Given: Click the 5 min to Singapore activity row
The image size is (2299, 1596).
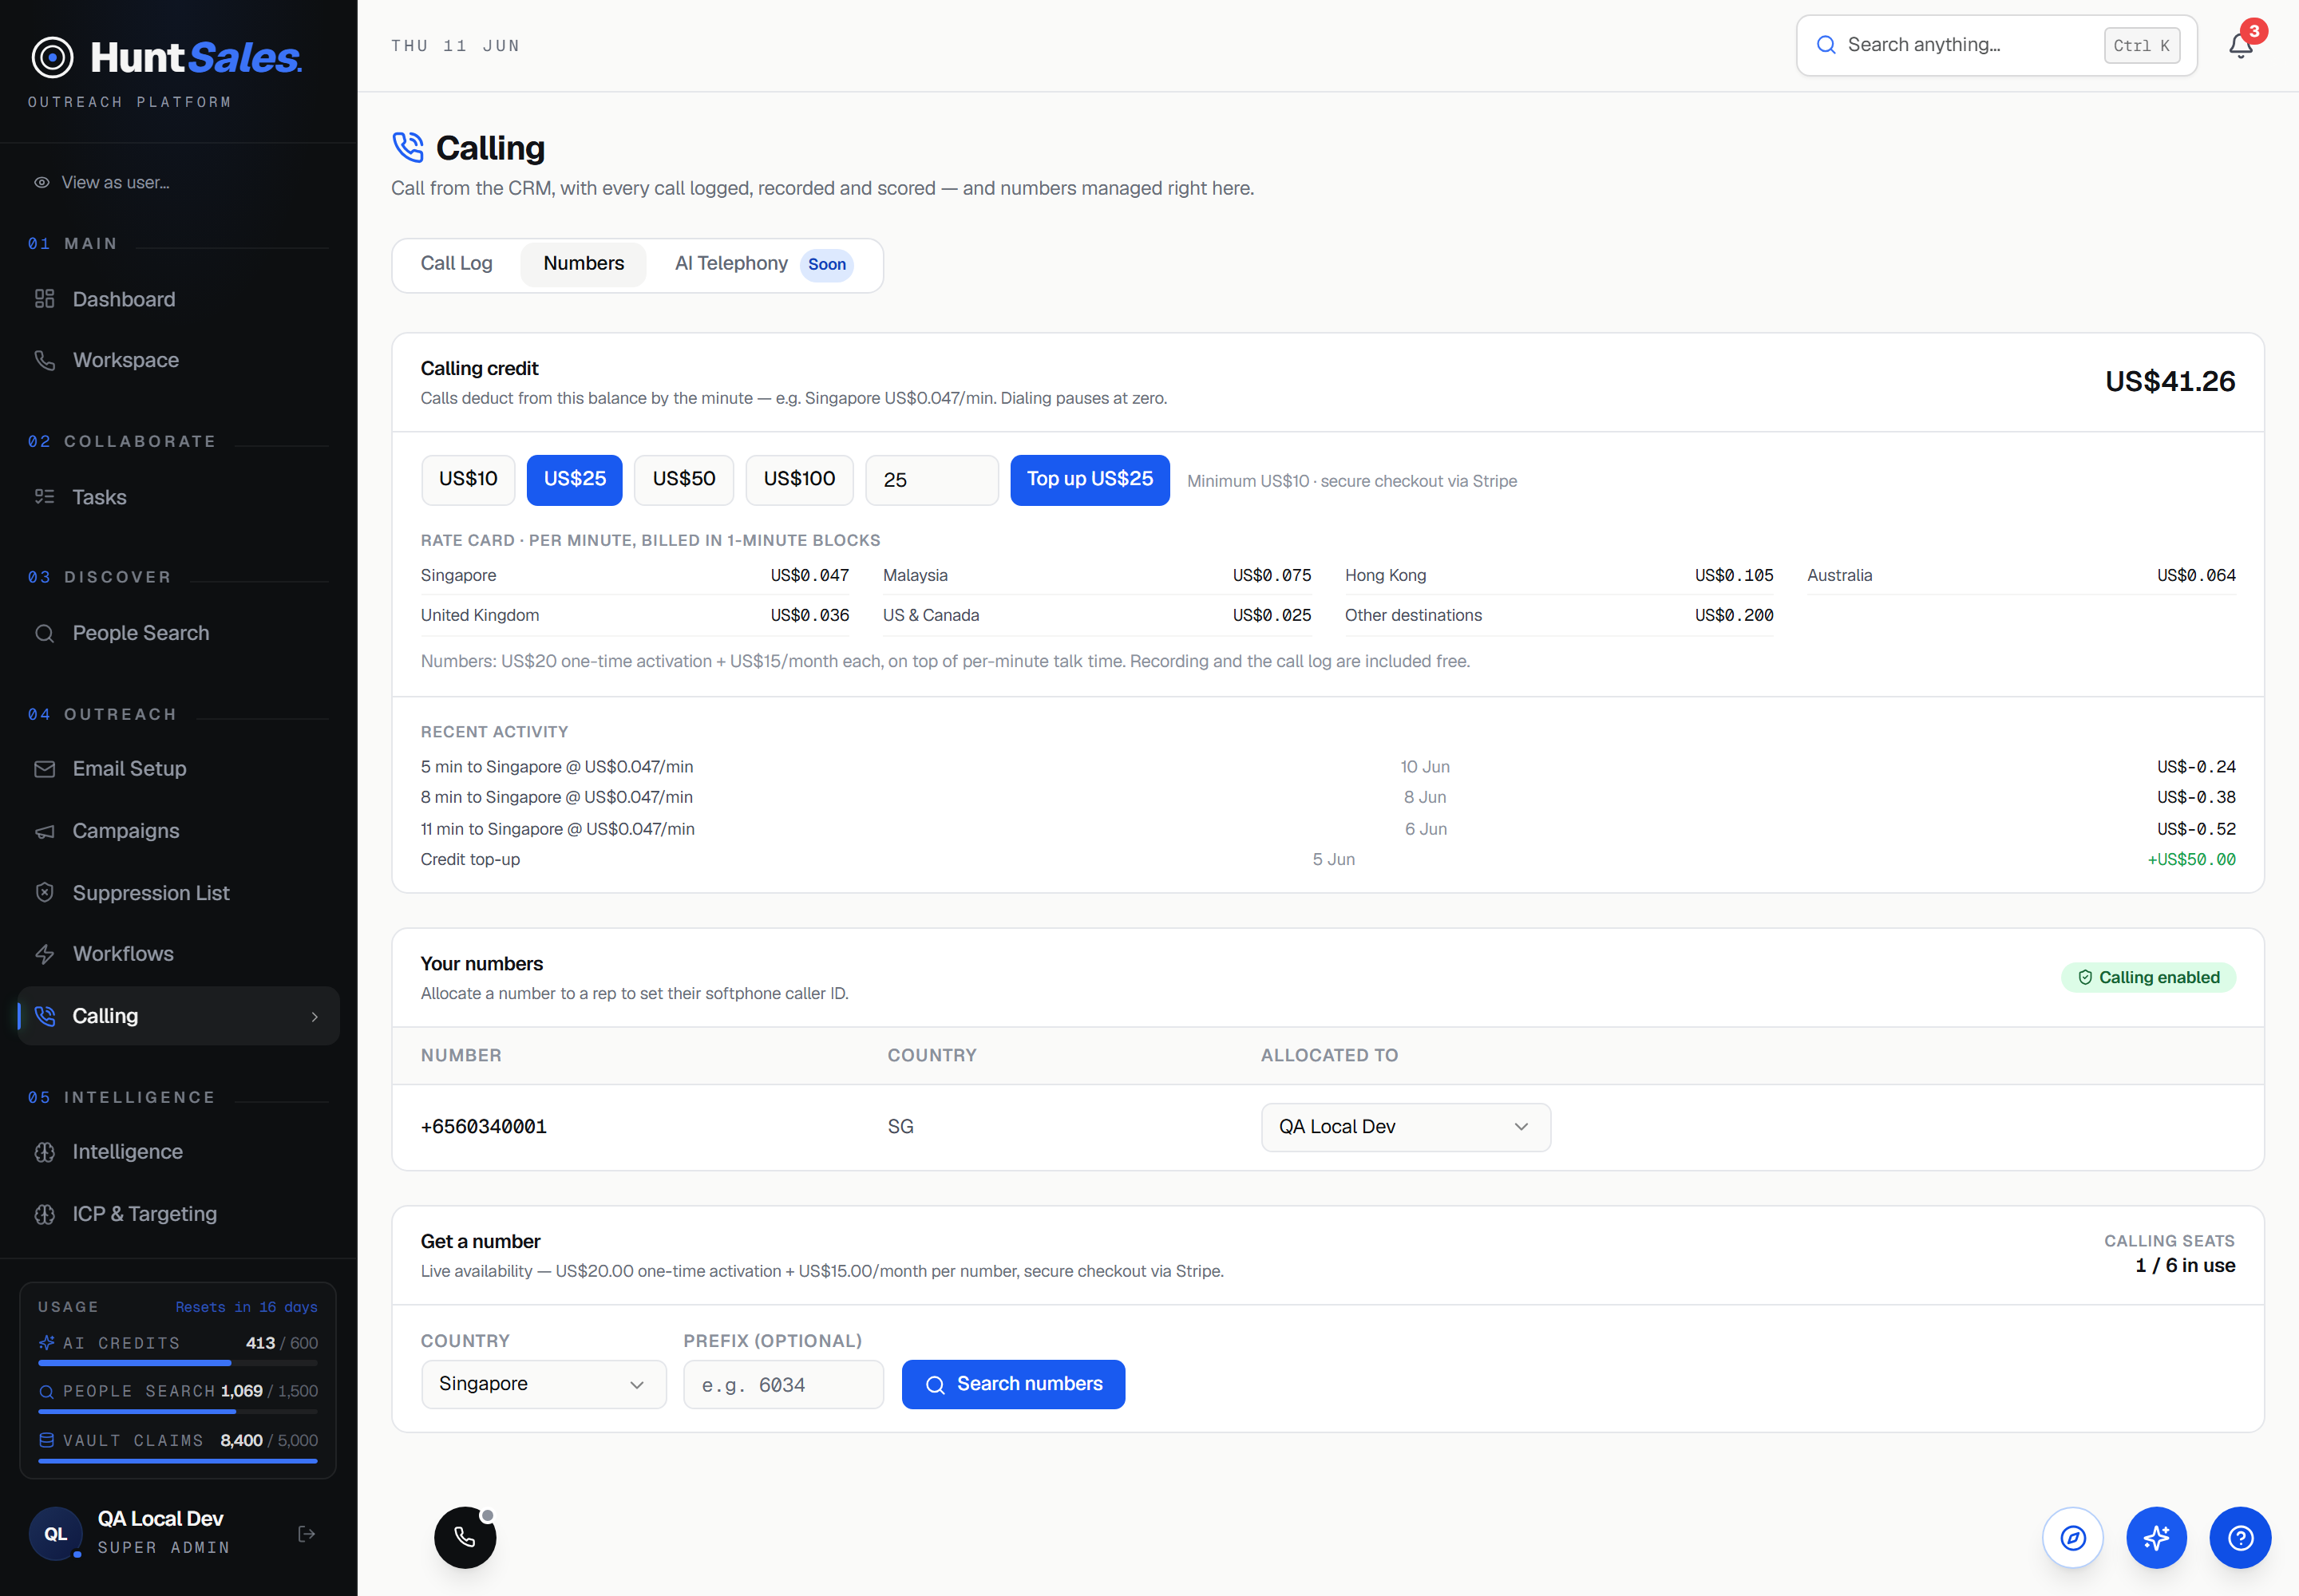Looking at the screenshot, I should tap(1328, 767).
